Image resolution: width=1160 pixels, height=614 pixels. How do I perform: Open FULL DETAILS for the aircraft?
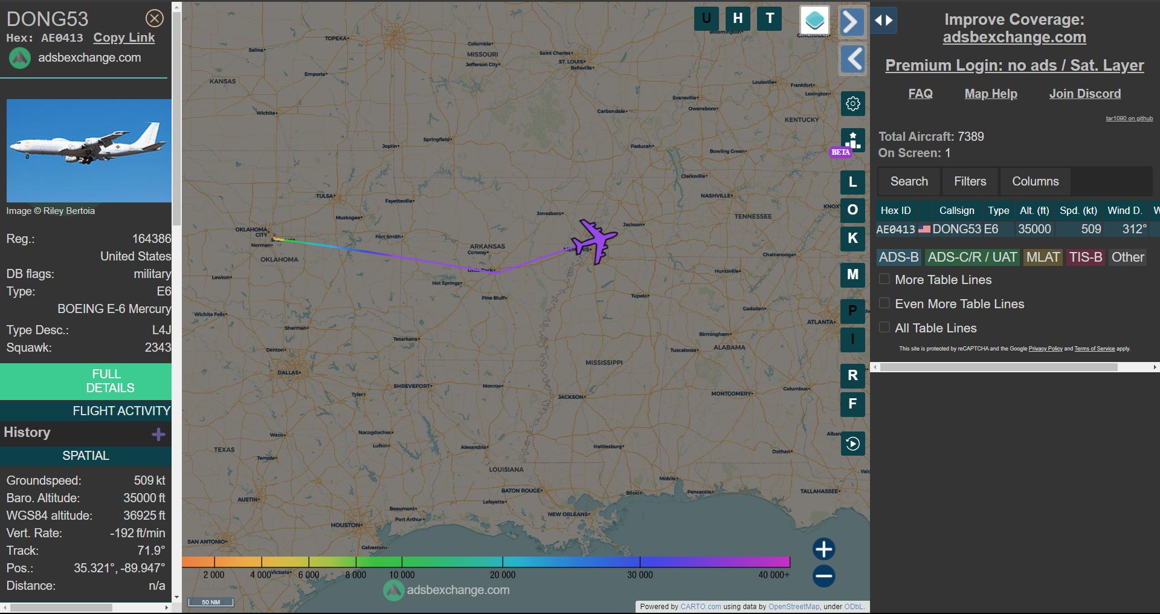click(86, 381)
